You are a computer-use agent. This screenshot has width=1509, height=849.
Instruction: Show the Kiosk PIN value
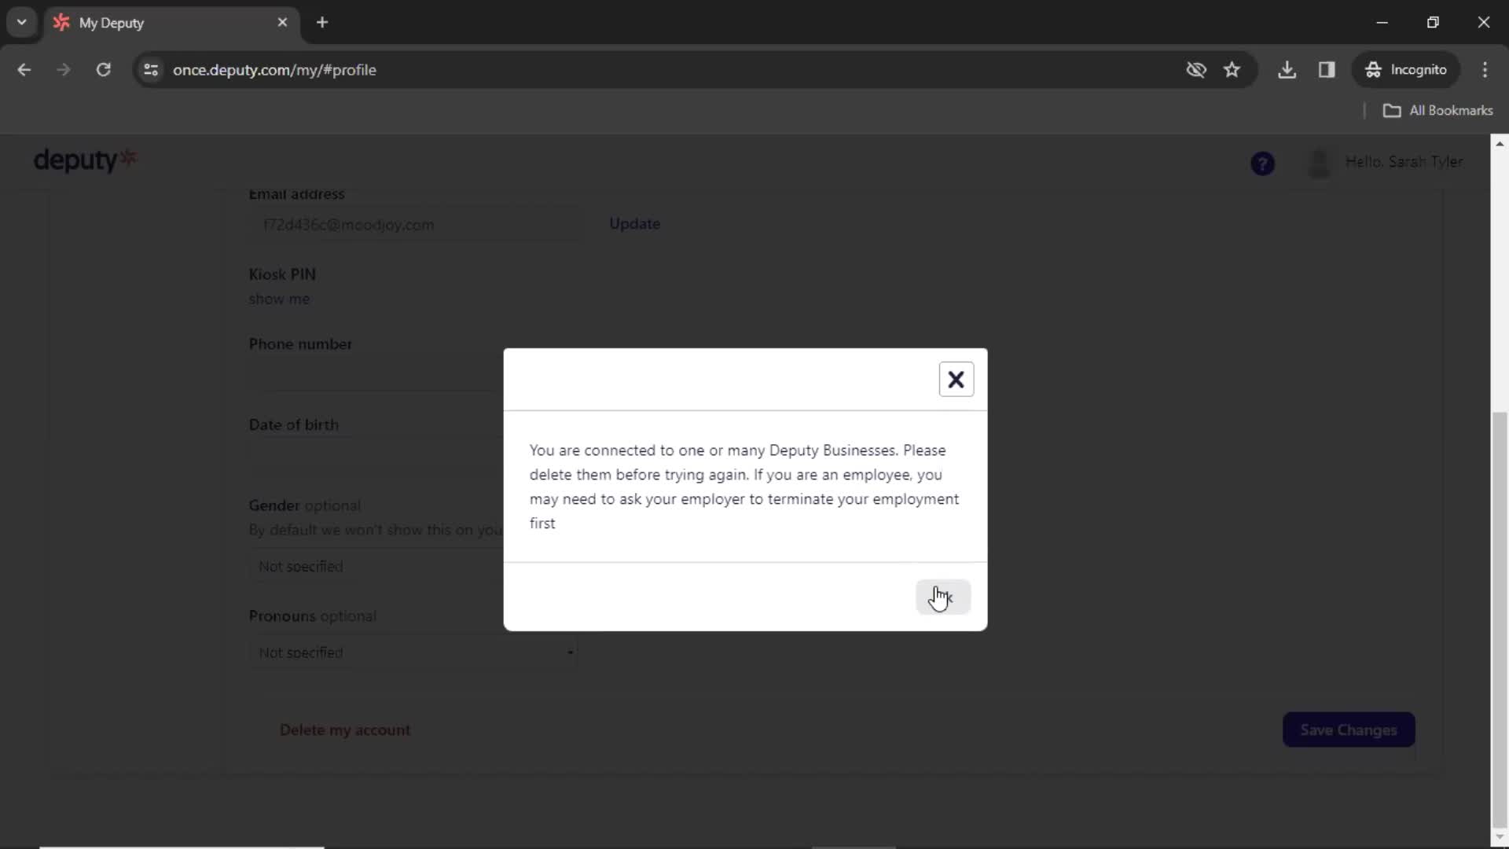(x=279, y=300)
